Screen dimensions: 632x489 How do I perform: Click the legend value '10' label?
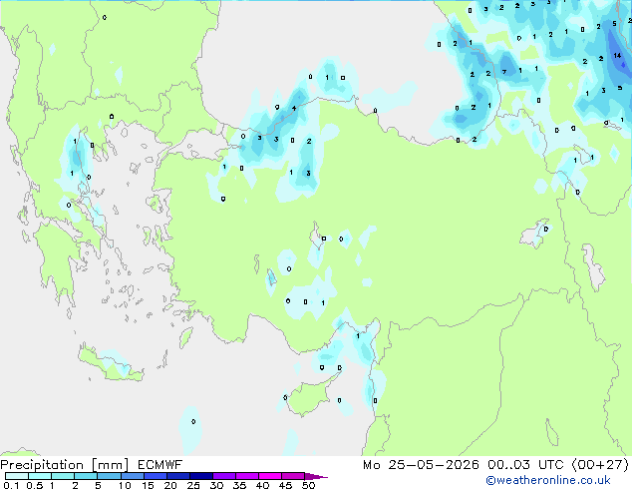pos(125,485)
